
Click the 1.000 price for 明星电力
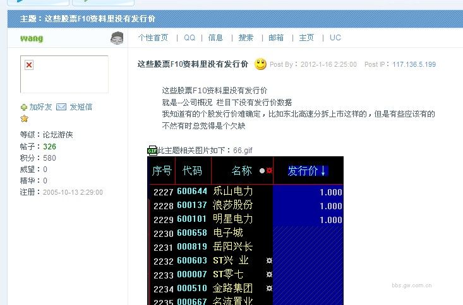[331, 220]
